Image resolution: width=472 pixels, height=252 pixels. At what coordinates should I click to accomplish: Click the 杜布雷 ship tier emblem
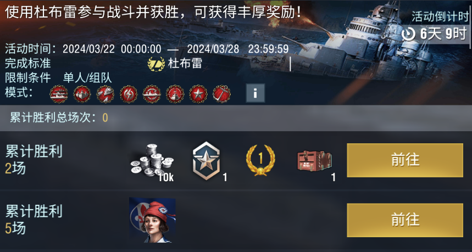pyautogui.click(x=156, y=64)
